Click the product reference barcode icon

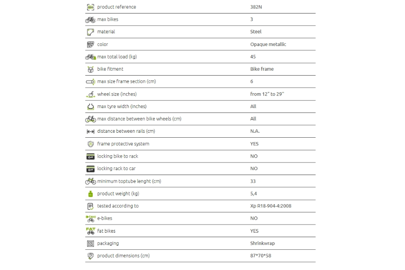(90, 7)
